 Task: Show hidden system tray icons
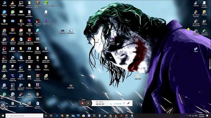187,116
